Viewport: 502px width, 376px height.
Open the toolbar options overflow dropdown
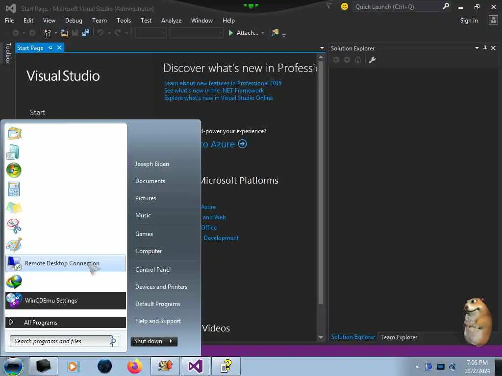(284, 35)
